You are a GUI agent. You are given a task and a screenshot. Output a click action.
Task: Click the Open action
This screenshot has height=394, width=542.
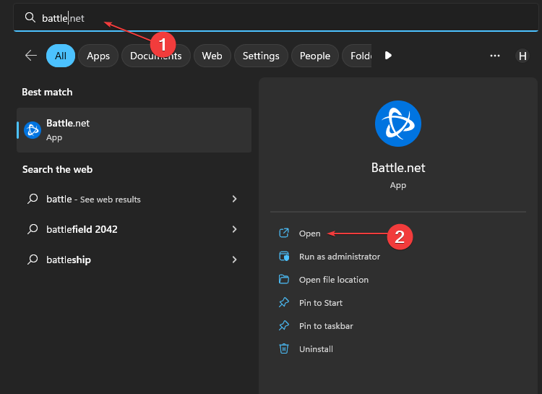(310, 234)
